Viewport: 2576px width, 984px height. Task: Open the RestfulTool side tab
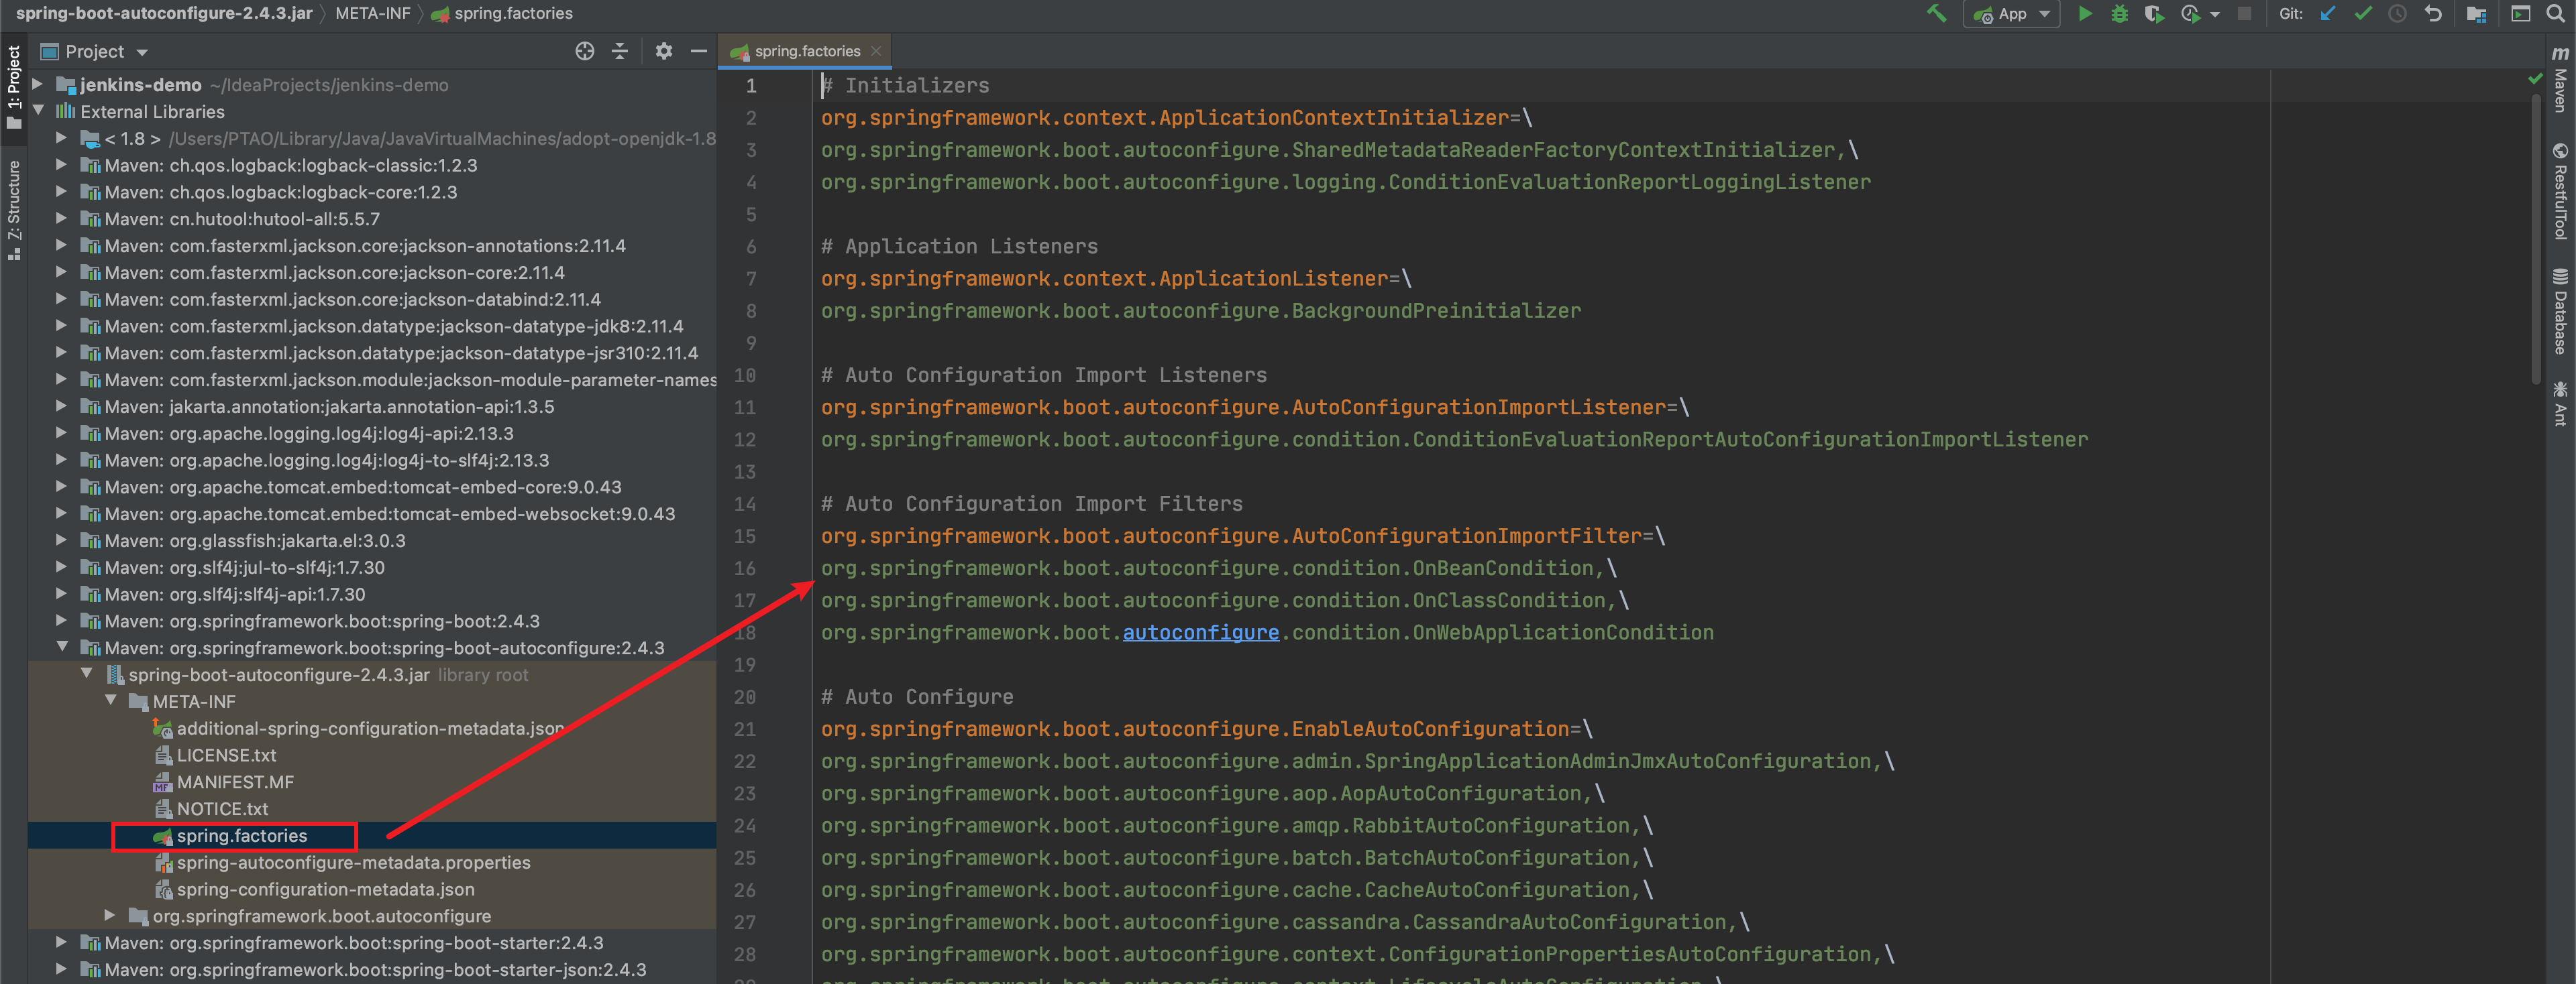click(x=2560, y=192)
